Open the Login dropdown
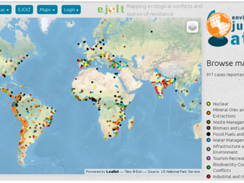The width and height of the screenshot is (244, 183). point(71,9)
